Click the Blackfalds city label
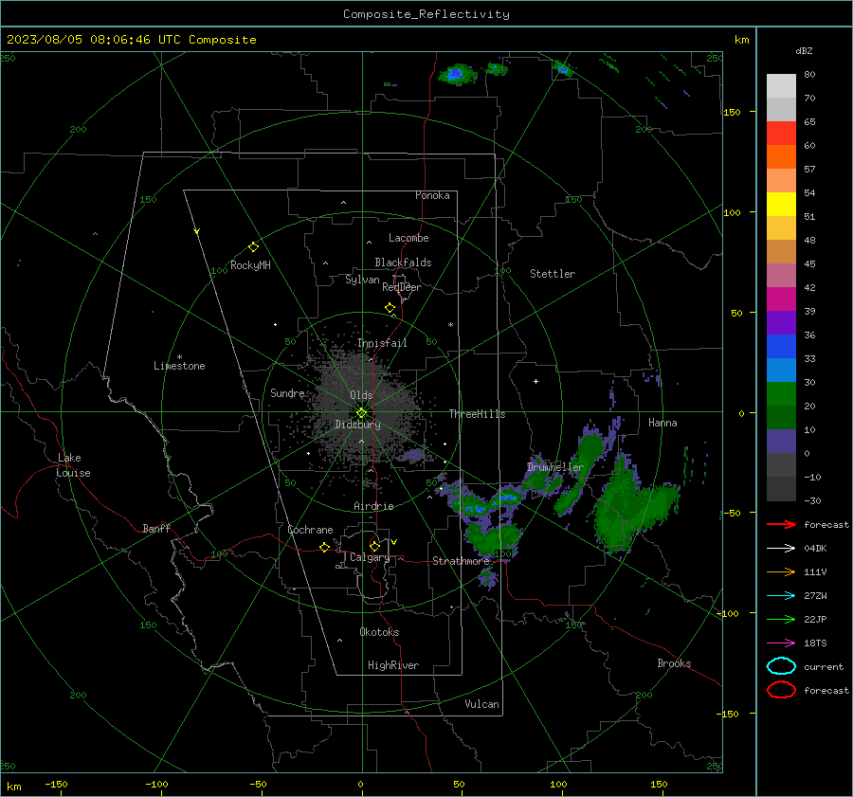 pos(403,263)
